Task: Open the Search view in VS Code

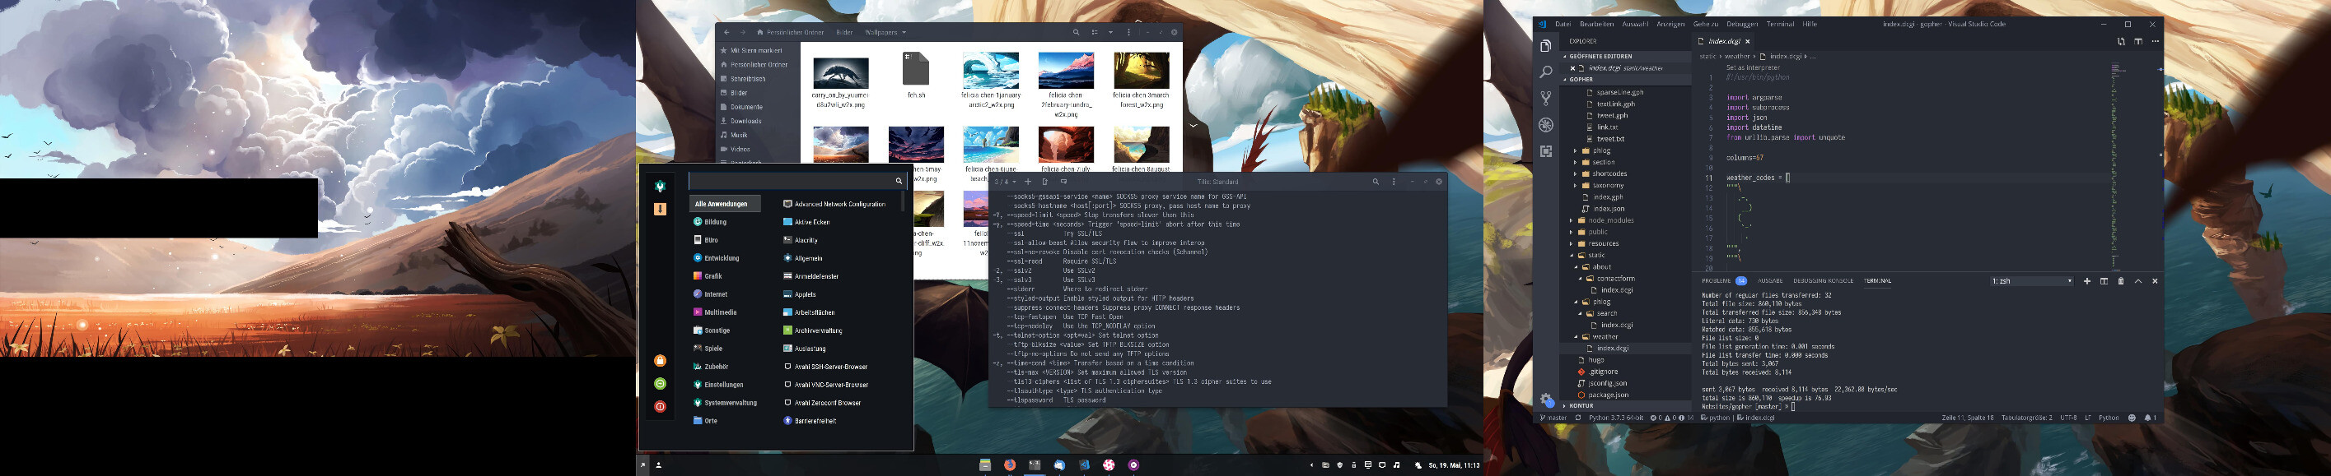Action: (x=1545, y=72)
